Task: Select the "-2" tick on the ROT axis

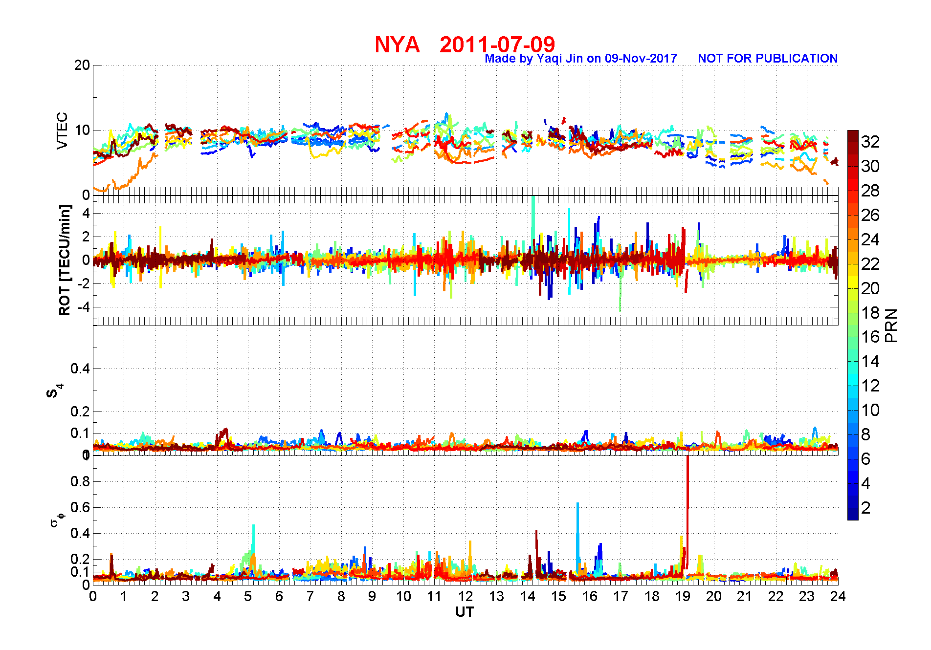Action: tap(83, 283)
